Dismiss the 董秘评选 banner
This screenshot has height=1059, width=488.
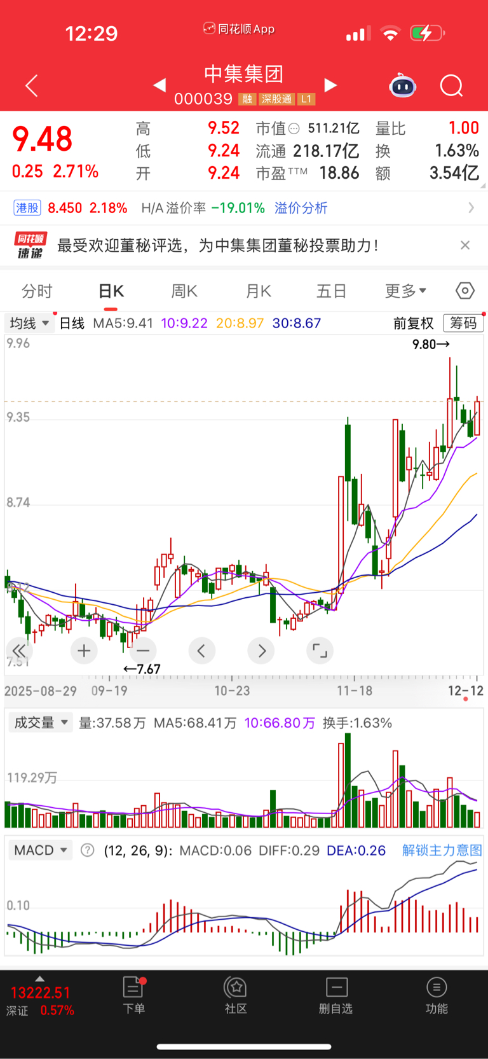pos(465,246)
